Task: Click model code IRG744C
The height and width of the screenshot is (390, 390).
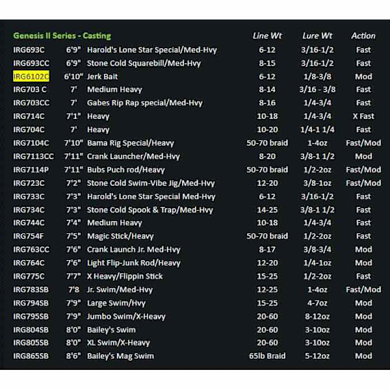Action: [x=29, y=222]
